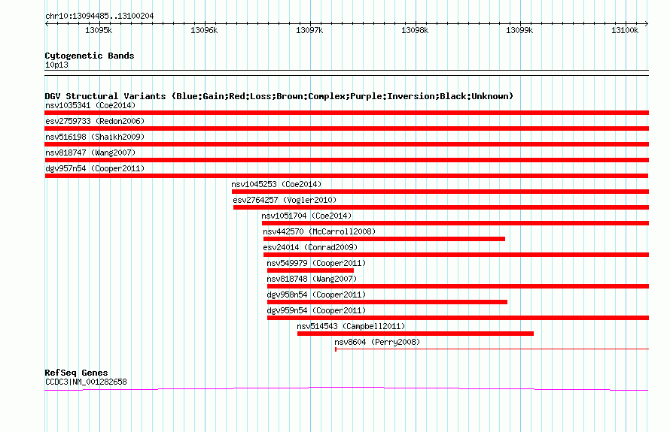The width and height of the screenshot is (670, 432).
Task: Click the 13096k ruler mark
Action: click(204, 30)
